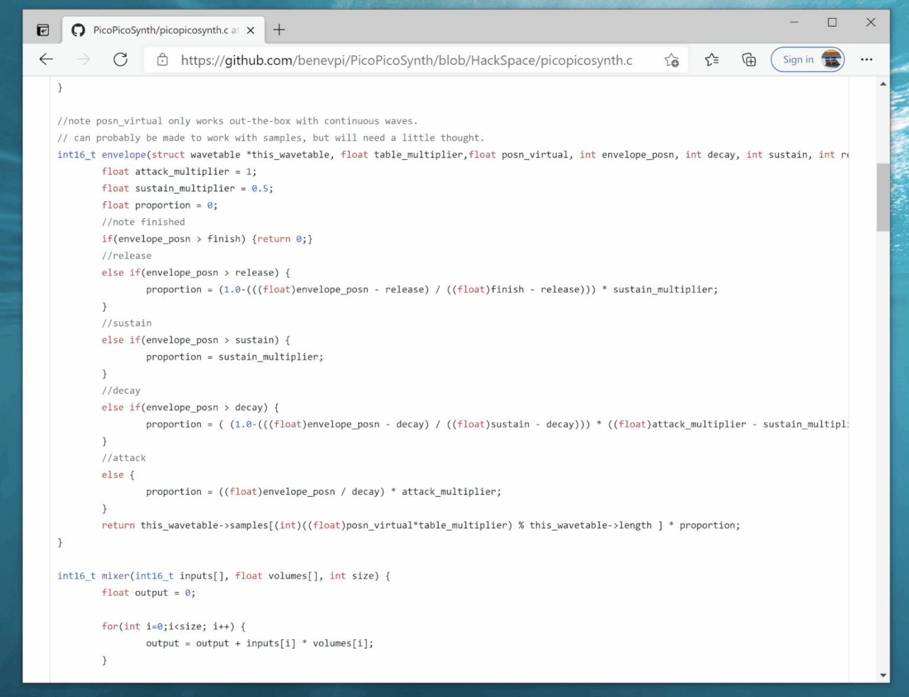Open the tab actions menu icon
This screenshot has width=909, height=697.
point(43,30)
